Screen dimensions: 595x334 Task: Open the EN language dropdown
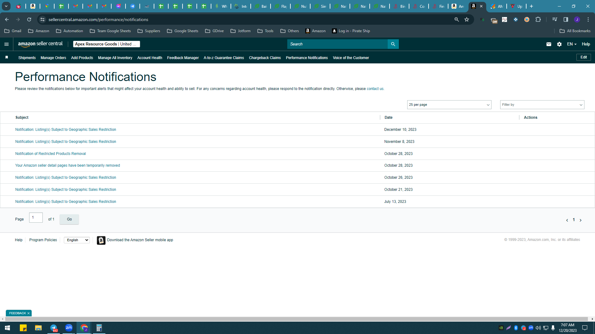(572, 44)
